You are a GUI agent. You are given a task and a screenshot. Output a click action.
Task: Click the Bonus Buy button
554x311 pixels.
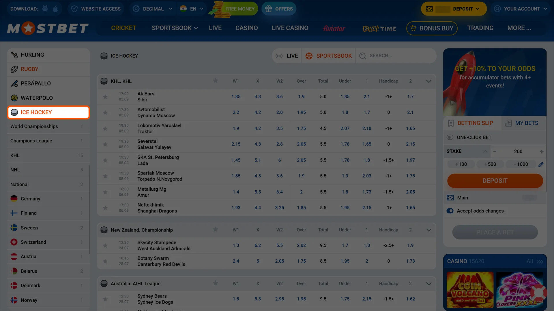(432, 28)
